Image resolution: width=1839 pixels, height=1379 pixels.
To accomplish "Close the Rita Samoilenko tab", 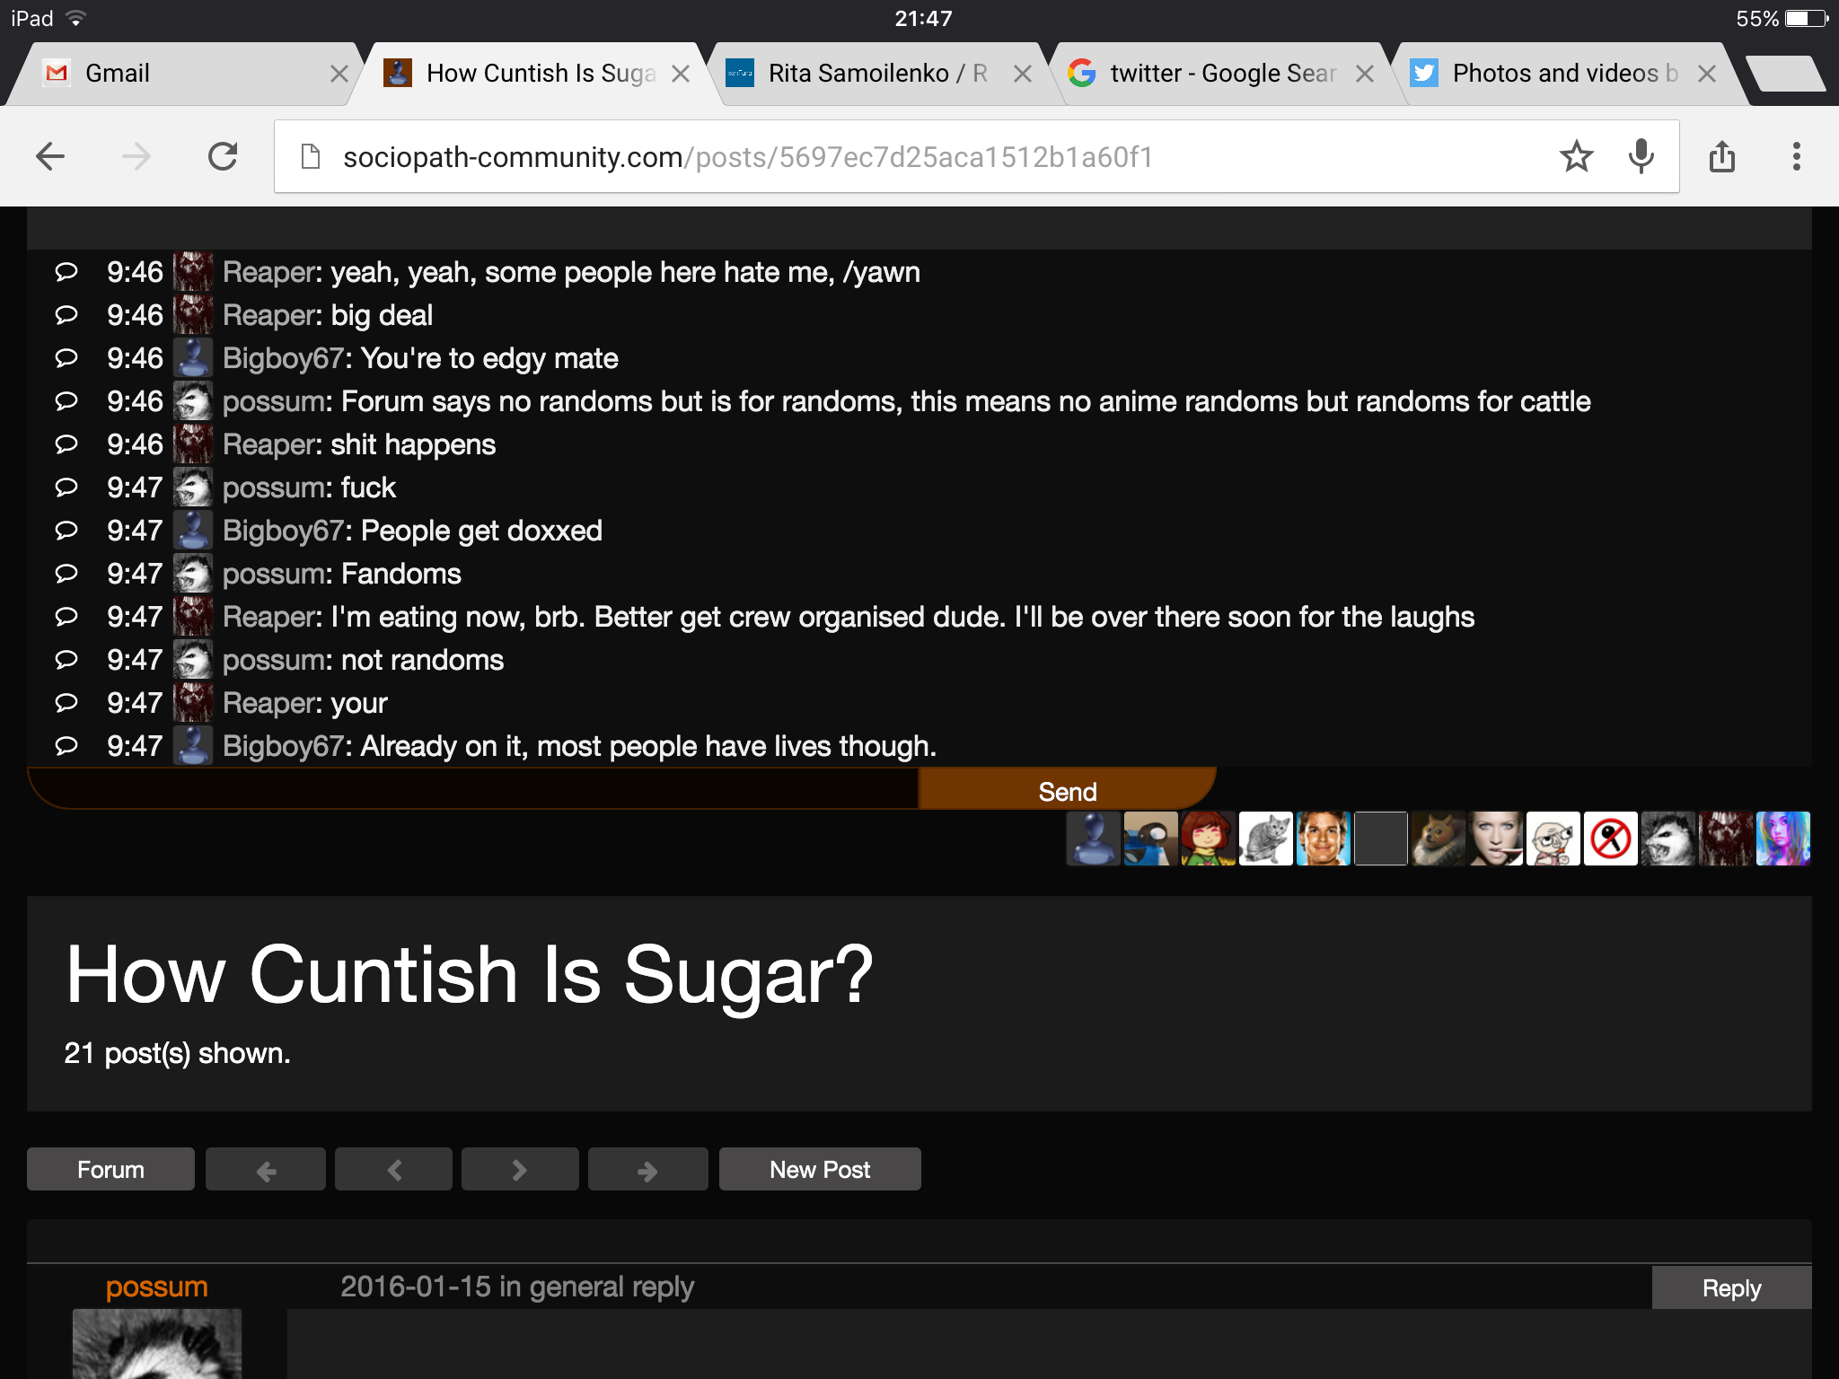I will (x=1023, y=74).
